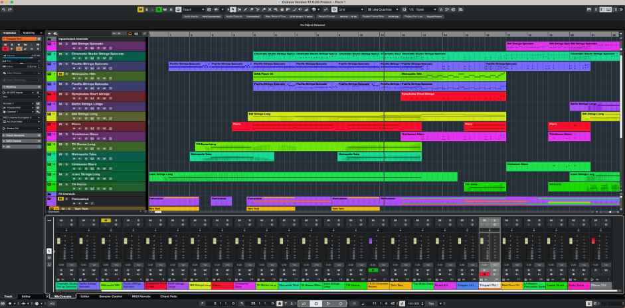625x308 pixels.
Task: Click the orange track list display icon
Action: [130, 34]
